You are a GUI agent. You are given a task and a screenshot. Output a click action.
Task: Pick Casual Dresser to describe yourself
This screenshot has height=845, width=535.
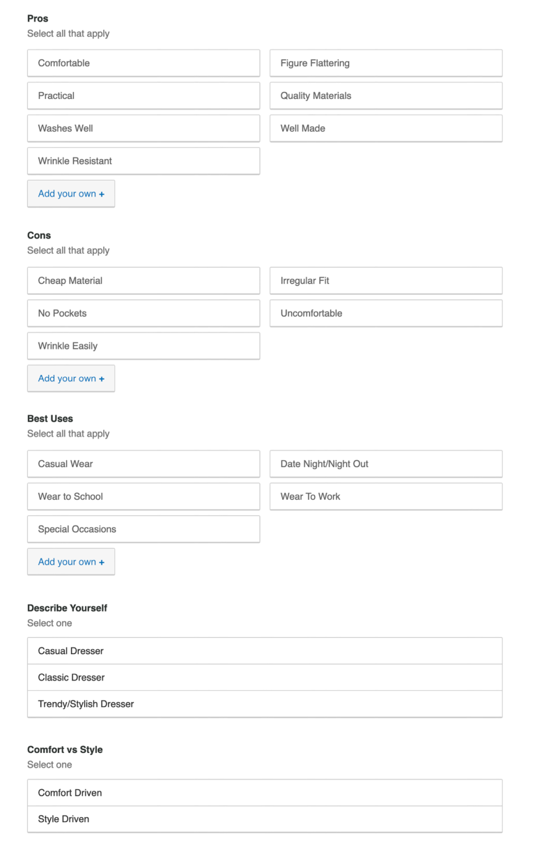[x=264, y=650]
